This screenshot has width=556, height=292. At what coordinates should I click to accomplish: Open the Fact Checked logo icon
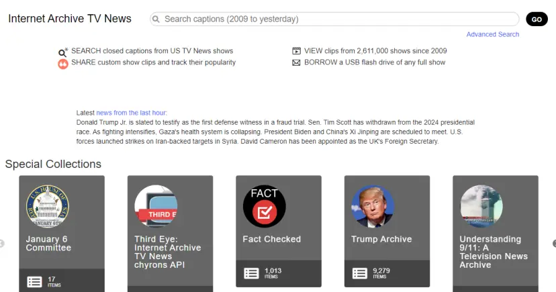[x=264, y=206]
